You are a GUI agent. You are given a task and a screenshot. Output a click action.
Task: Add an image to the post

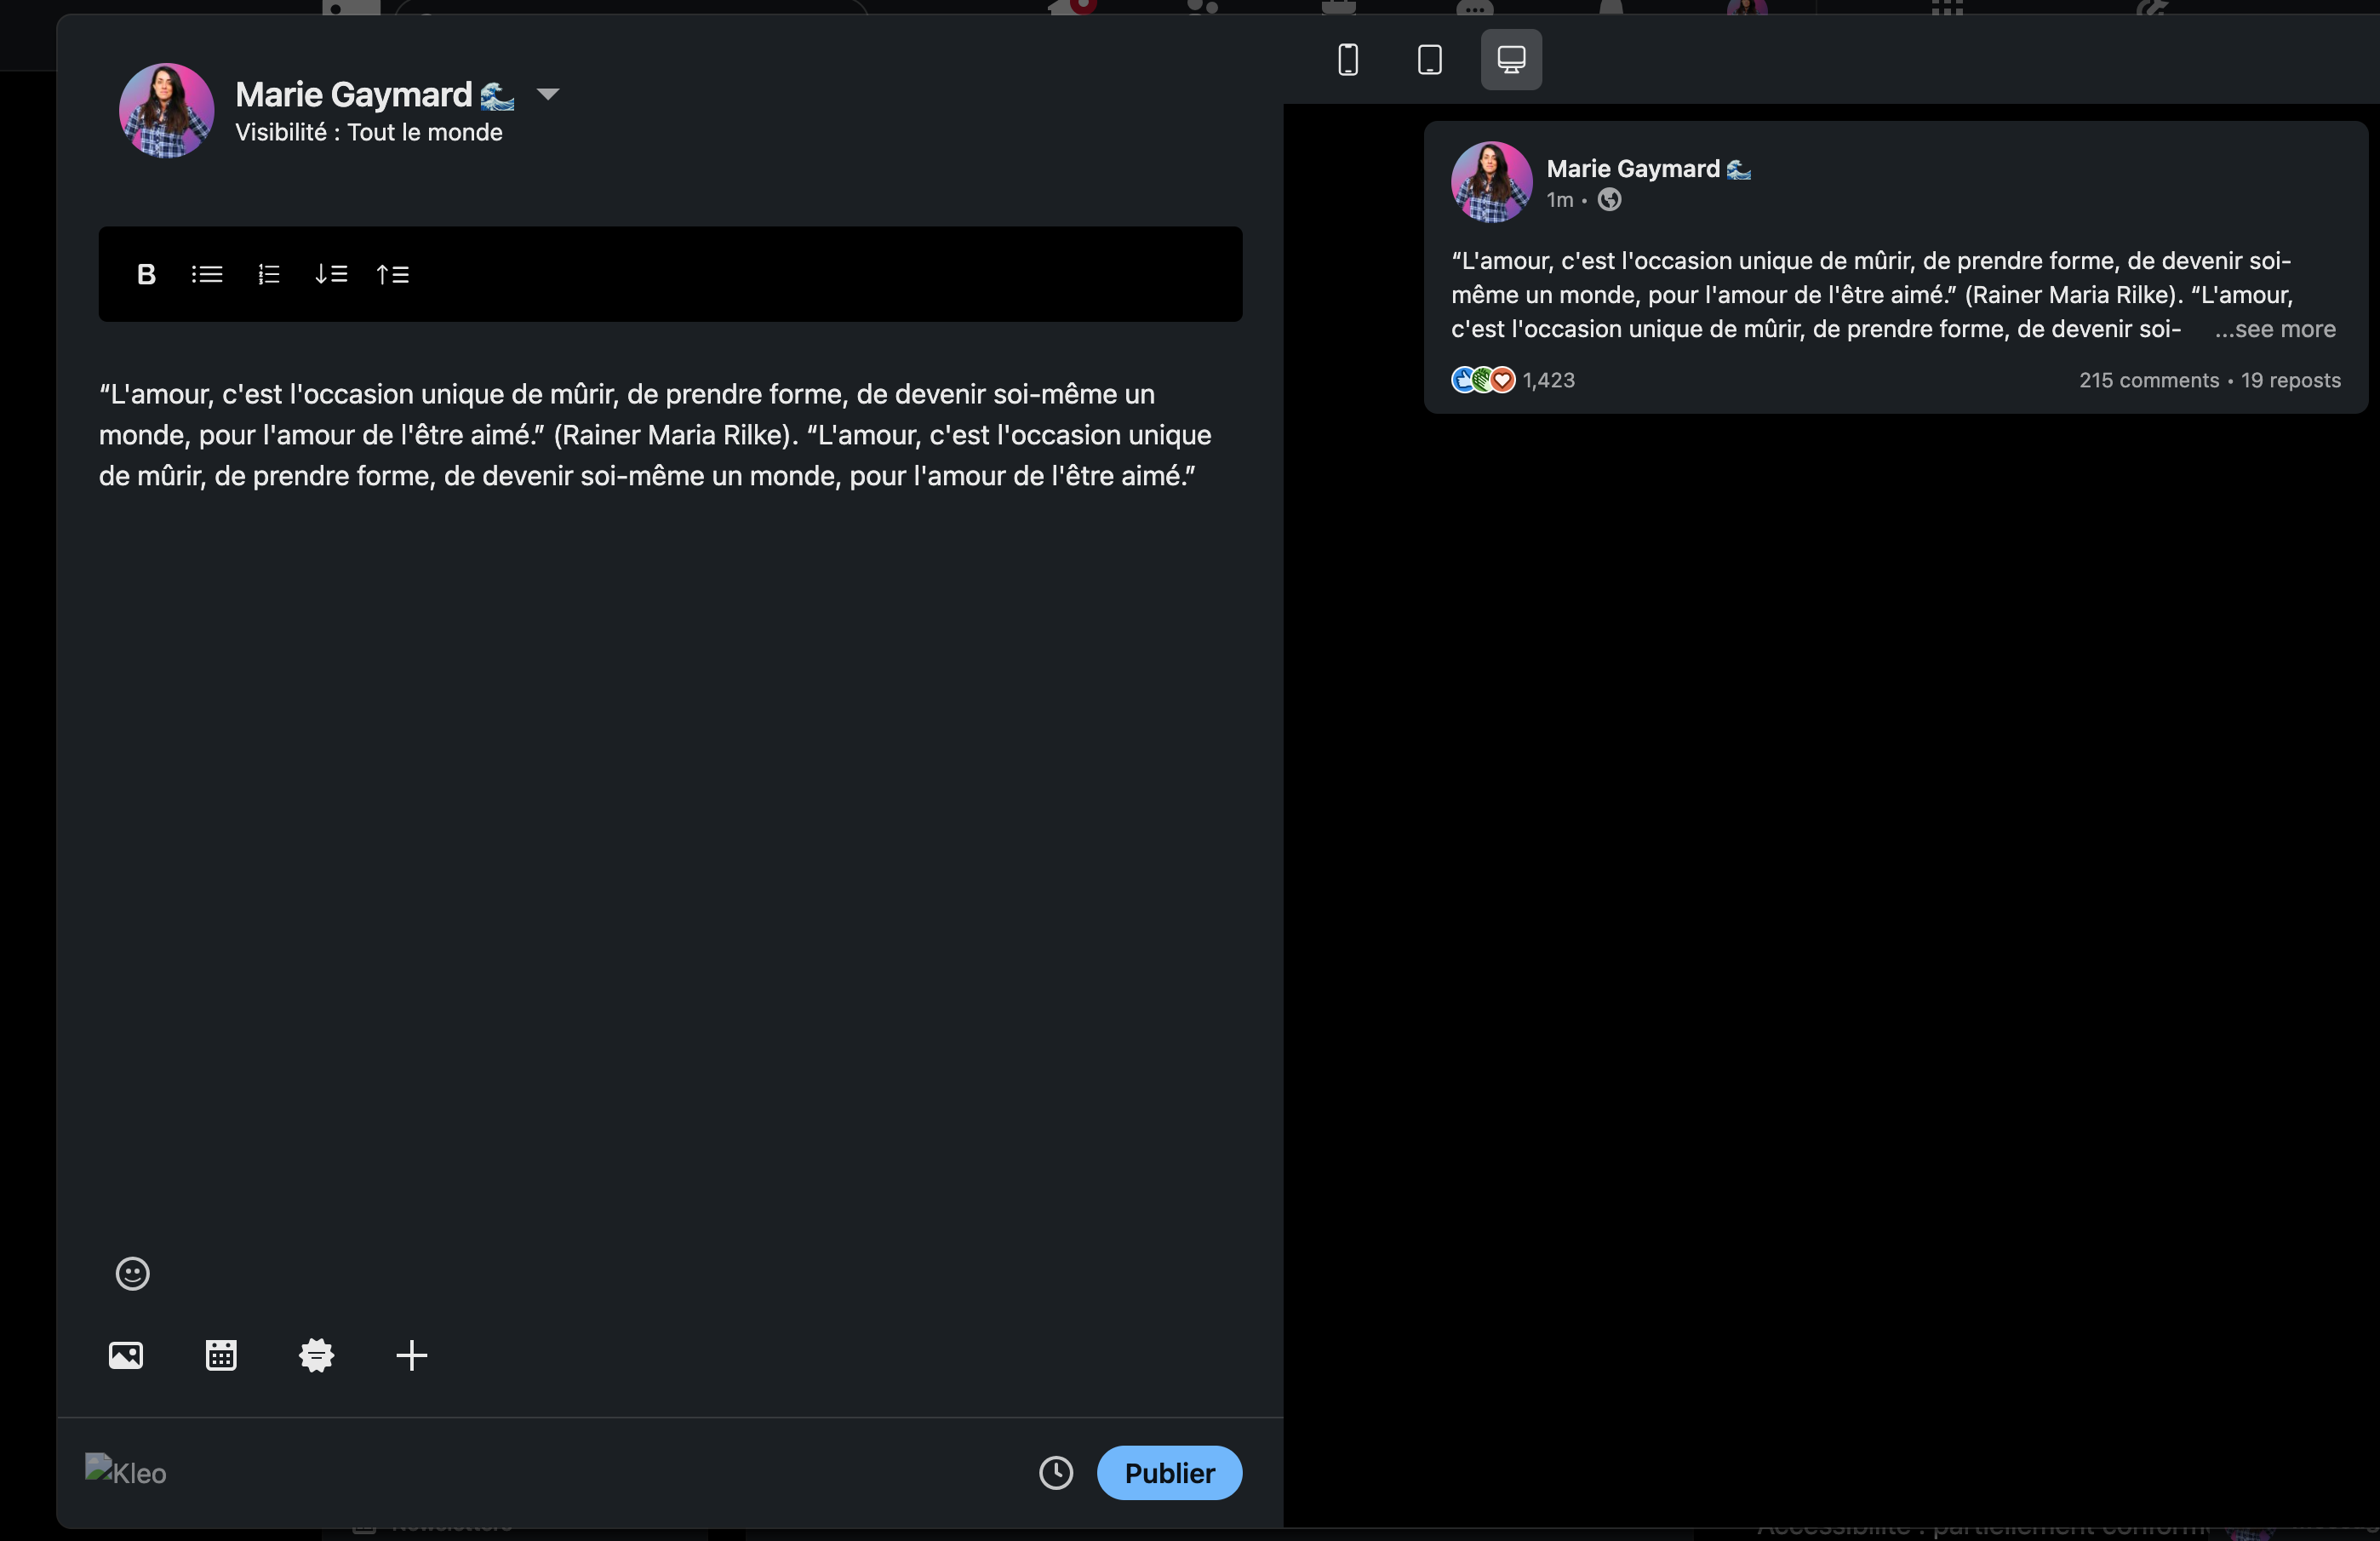point(126,1355)
